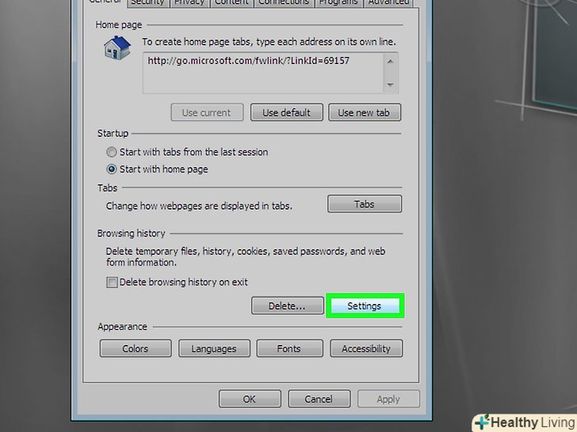Click the 'Startup' section heading
Viewport: 577px width, 432px height.
click(x=113, y=134)
